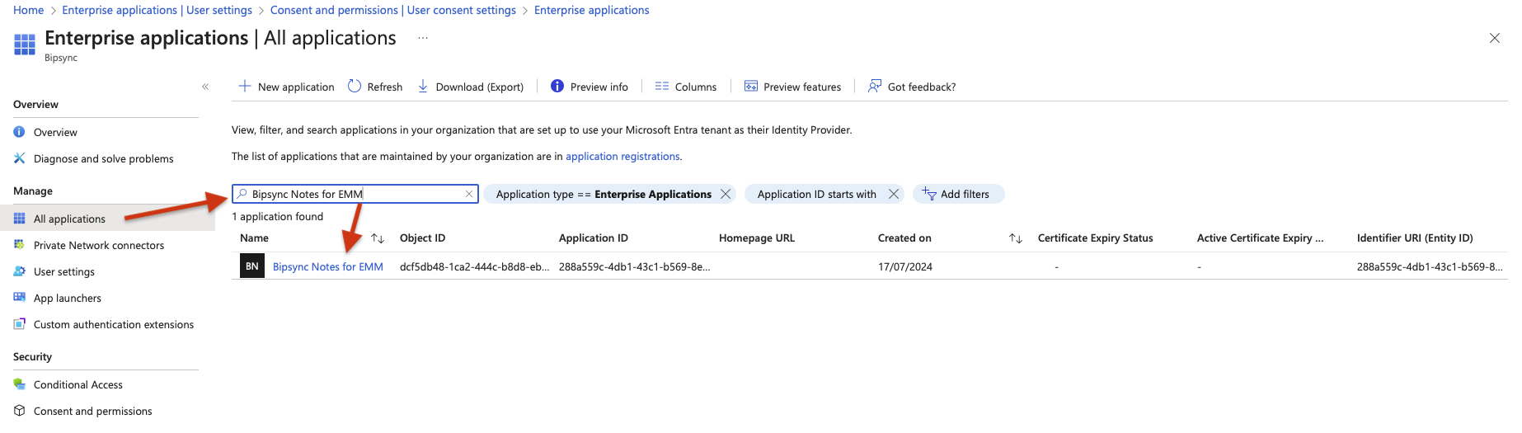This screenshot has height=433, width=1522.
Task: Close the Enterprise applications blade
Action: 1494,38
